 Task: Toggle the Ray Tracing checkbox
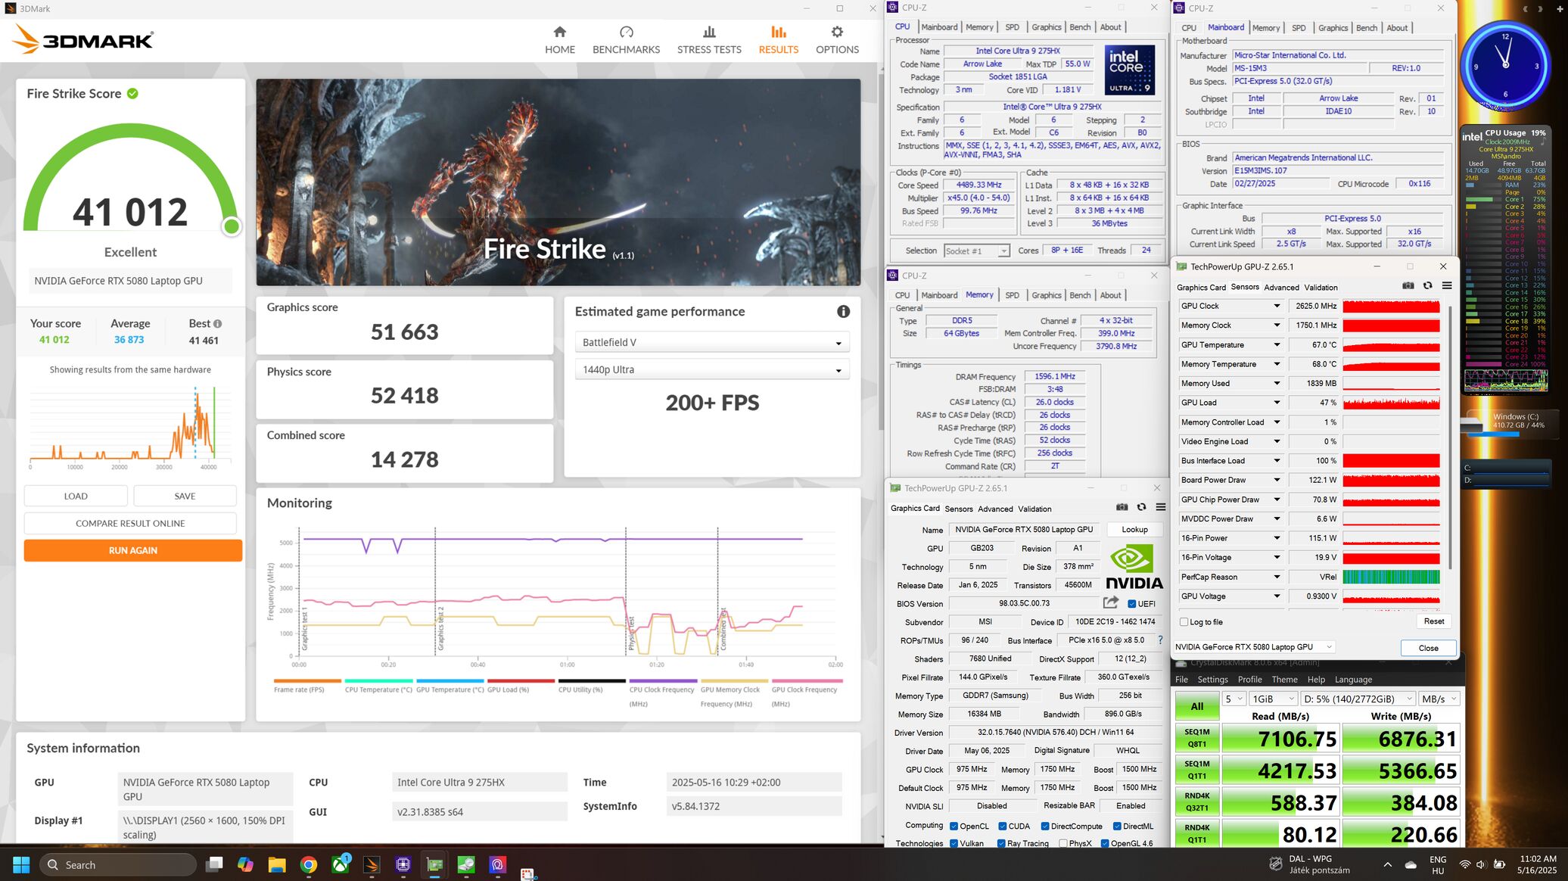pos(1001,843)
